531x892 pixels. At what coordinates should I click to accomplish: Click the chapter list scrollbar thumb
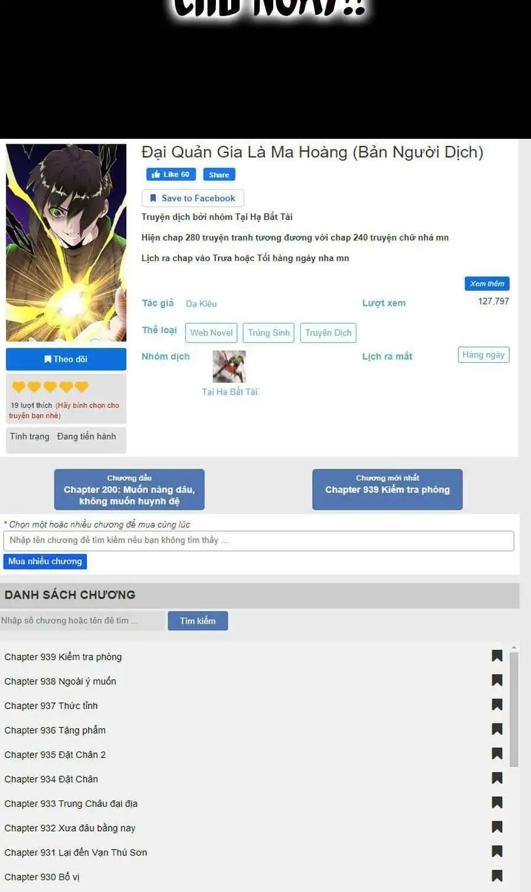pyautogui.click(x=513, y=709)
